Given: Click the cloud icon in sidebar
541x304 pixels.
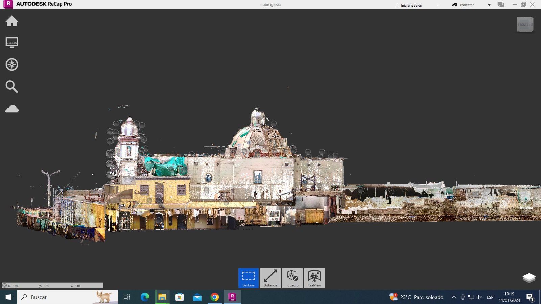Looking at the screenshot, I should click(12, 109).
